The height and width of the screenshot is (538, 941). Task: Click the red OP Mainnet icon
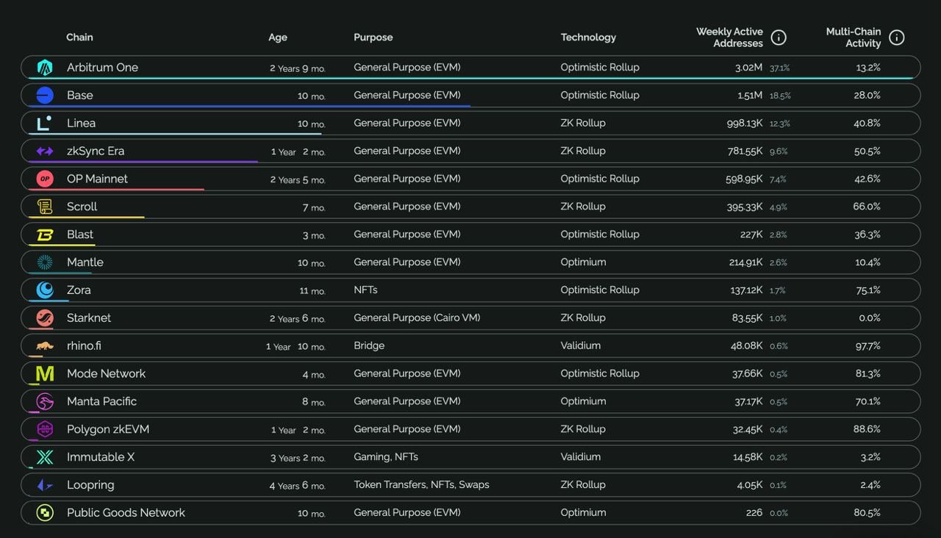45,179
